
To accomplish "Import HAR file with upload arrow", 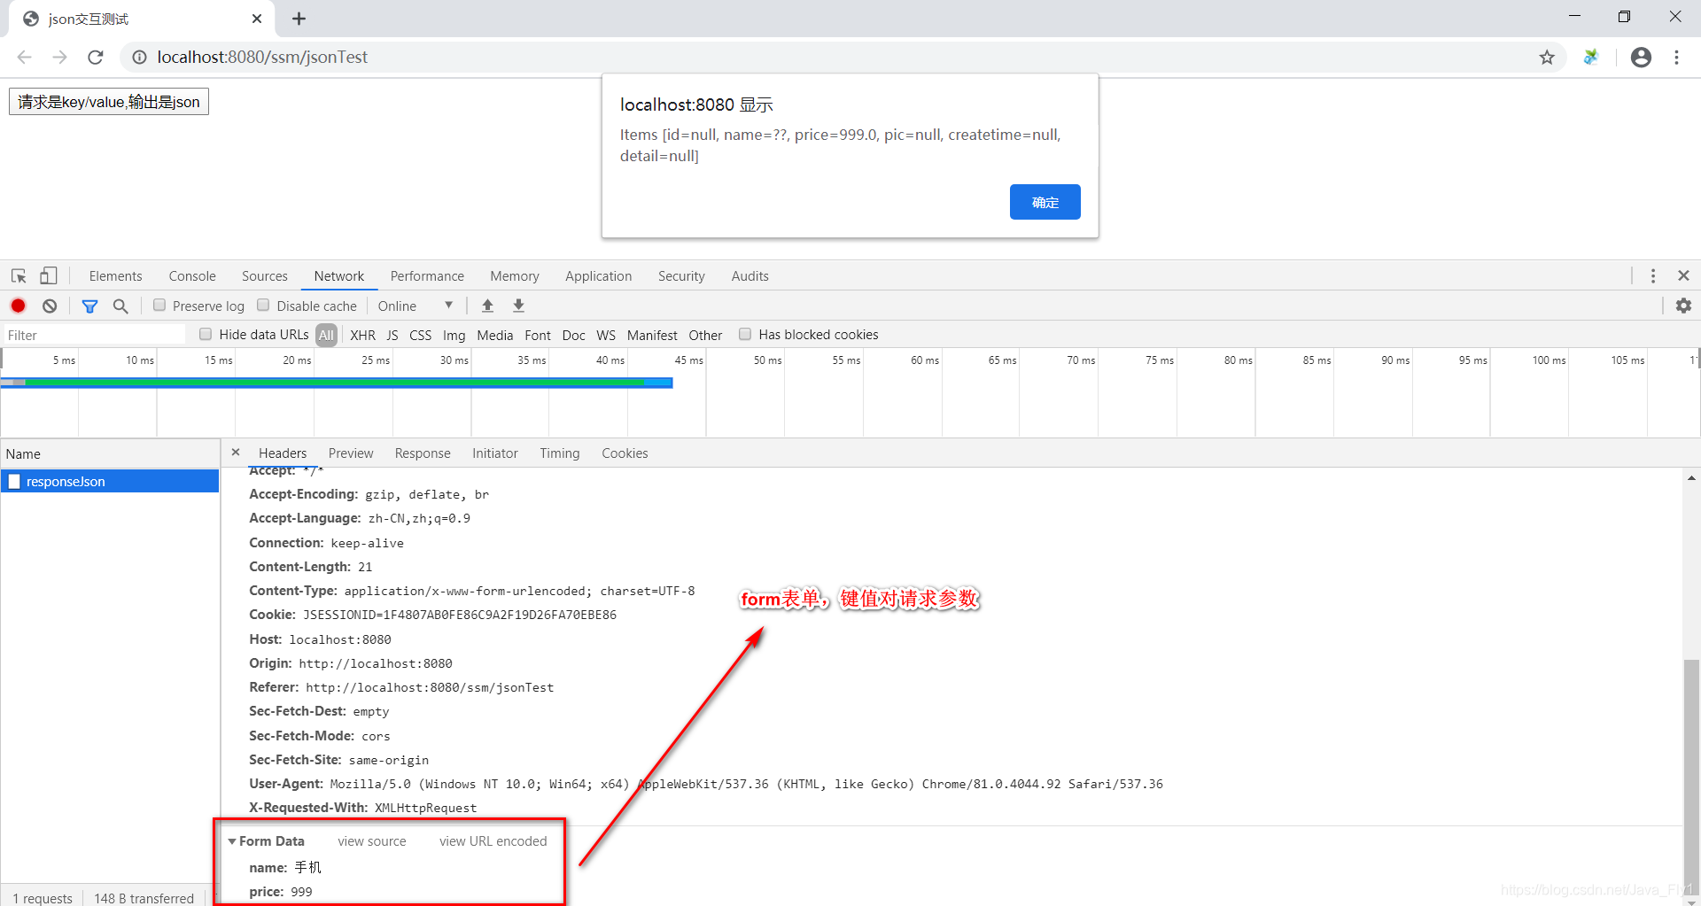I will pyautogui.click(x=487, y=306).
